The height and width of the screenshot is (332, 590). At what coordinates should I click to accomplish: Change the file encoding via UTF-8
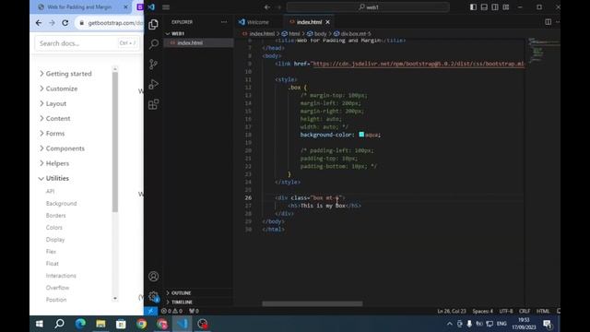(506, 311)
